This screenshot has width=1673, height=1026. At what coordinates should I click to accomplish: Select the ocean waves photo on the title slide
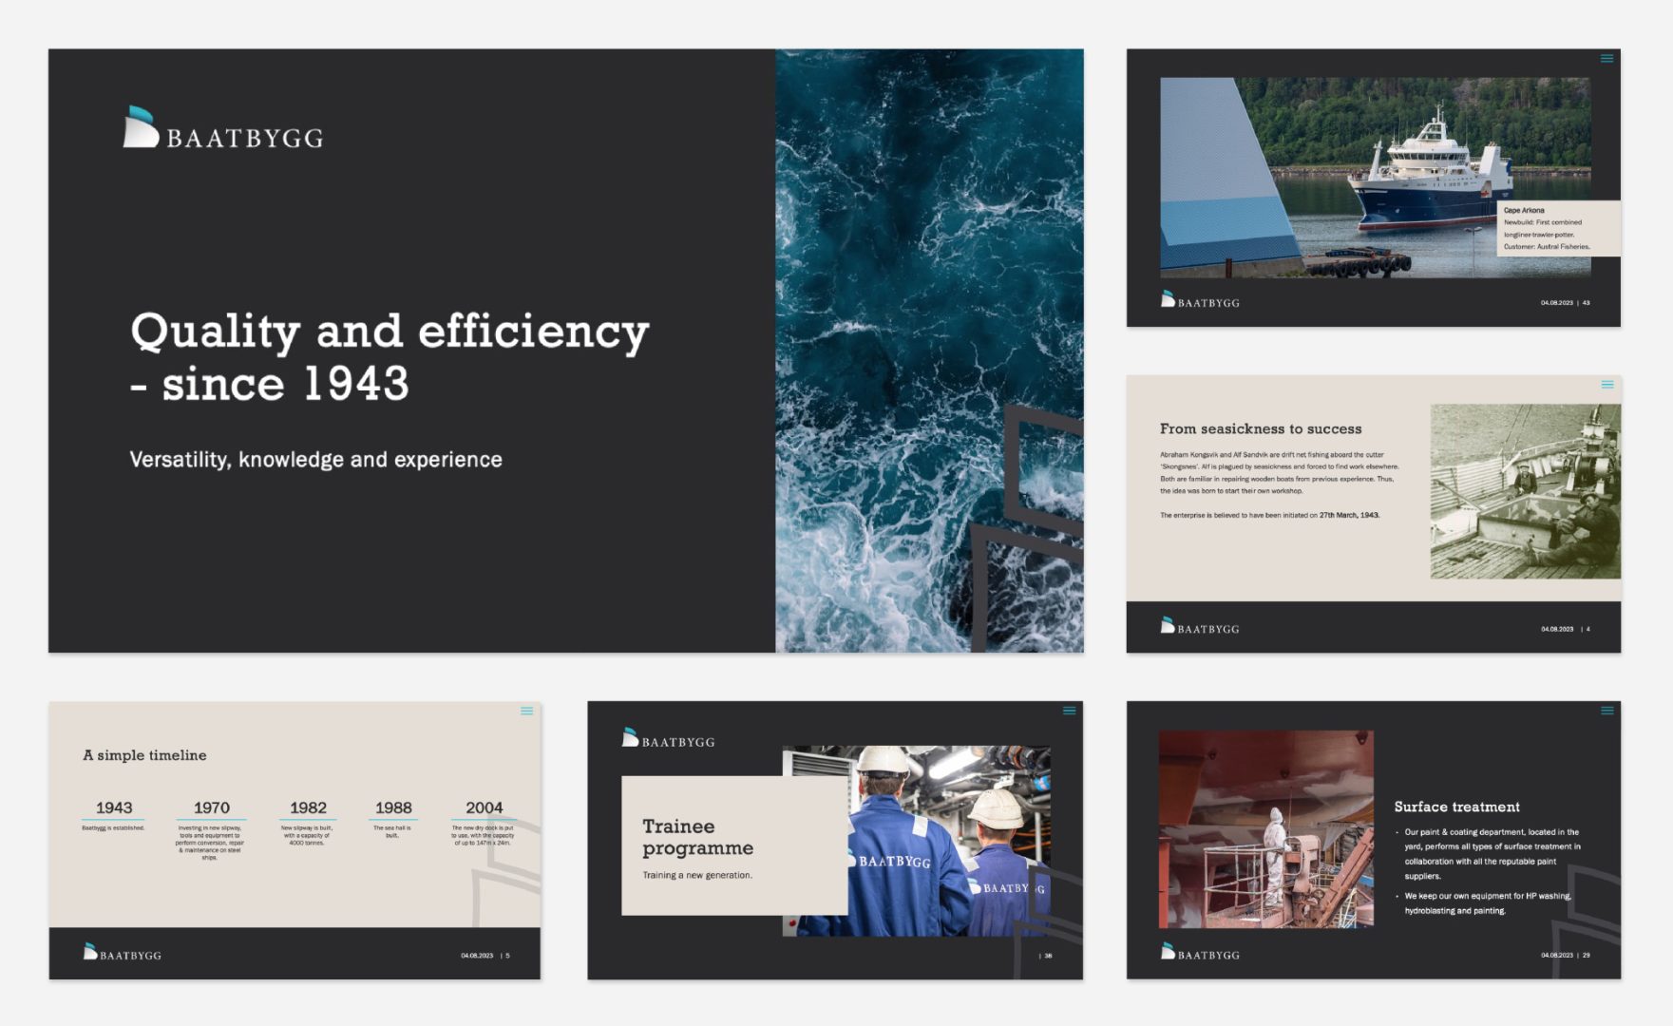point(929,351)
